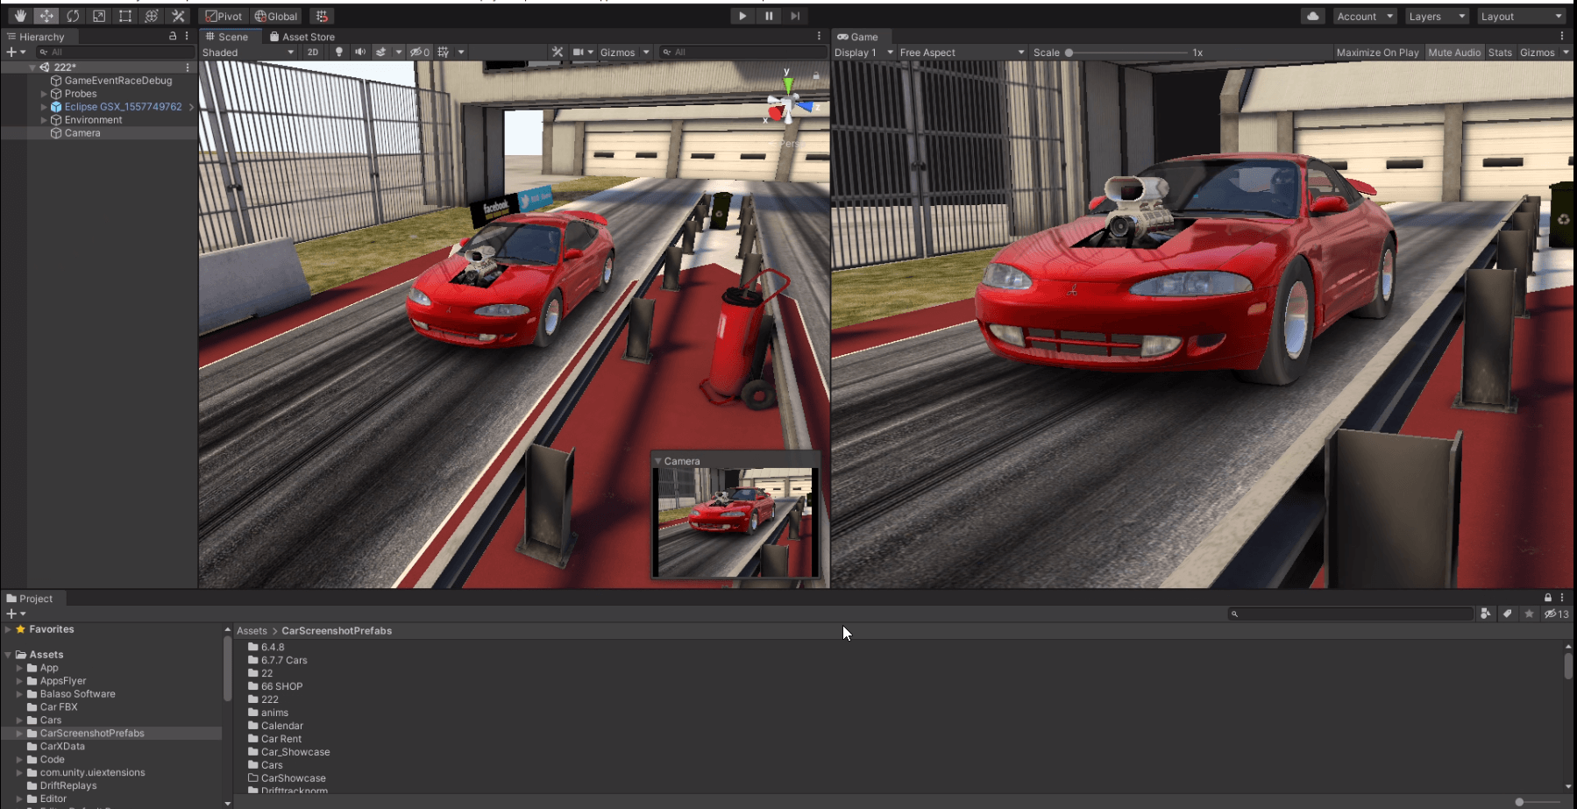Click the Stats button in Game view
Screen dimensions: 1577x809
pos(1500,53)
